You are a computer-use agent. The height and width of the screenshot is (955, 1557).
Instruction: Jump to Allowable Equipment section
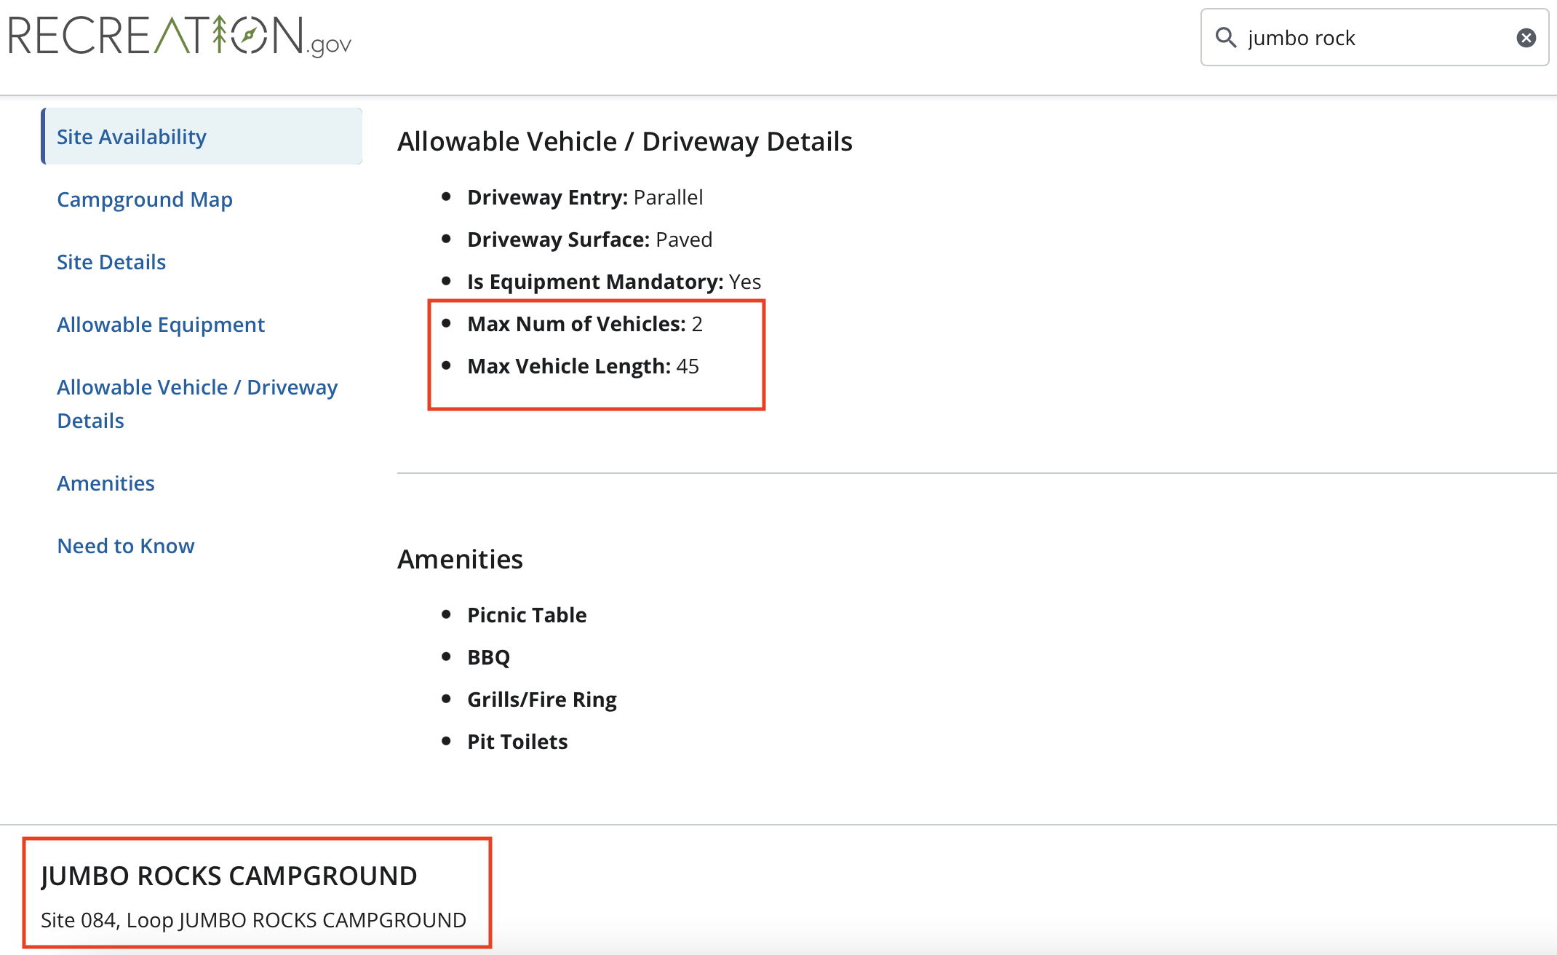point(160,325)
